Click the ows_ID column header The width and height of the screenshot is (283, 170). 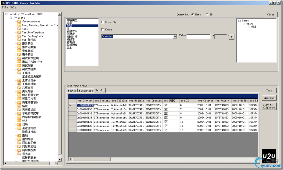point(188,101)
